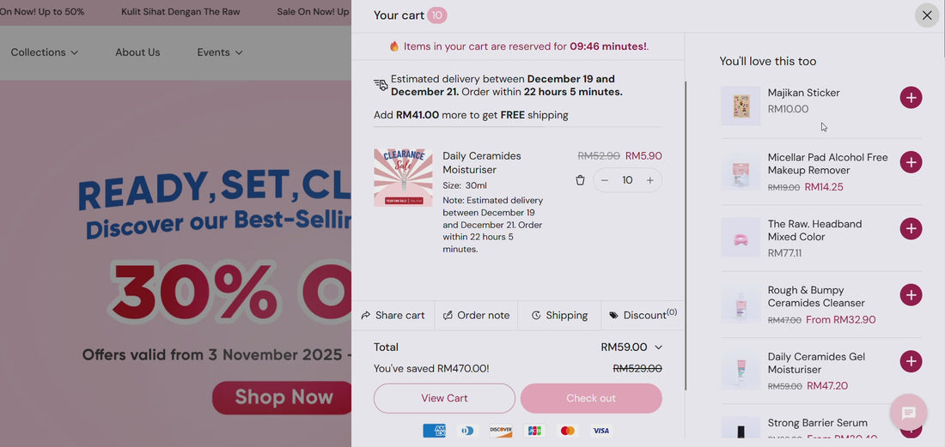This screenshot has height=447, width=945.
Task: Decrease quantity with the minus button
Action: (x=605, y=180)
